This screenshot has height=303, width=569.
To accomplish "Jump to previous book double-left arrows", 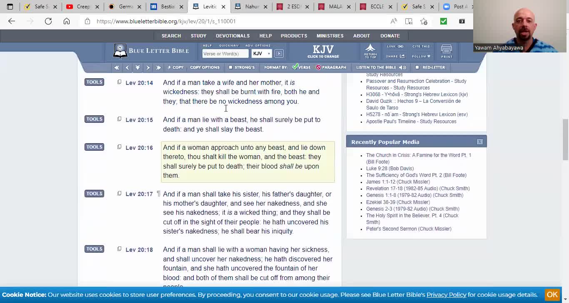I will tap(117, 67).
